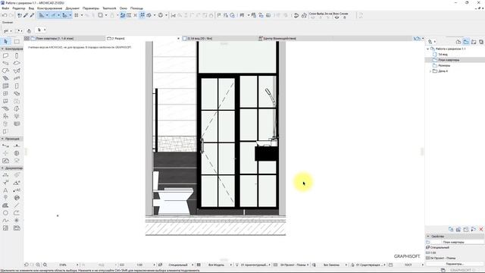
Task: Select the Label tool (A1 icon)
Action: (x=17, y=190)
